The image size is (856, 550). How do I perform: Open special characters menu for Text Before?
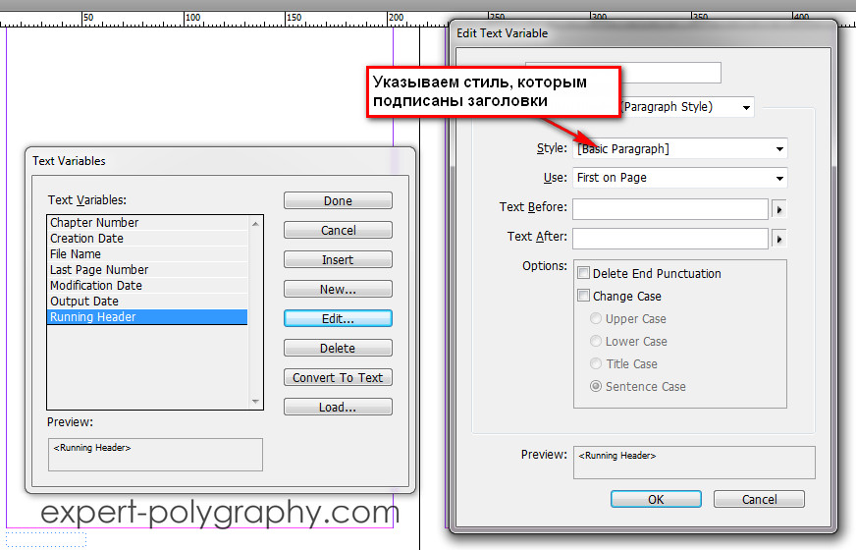pos(779,209)
